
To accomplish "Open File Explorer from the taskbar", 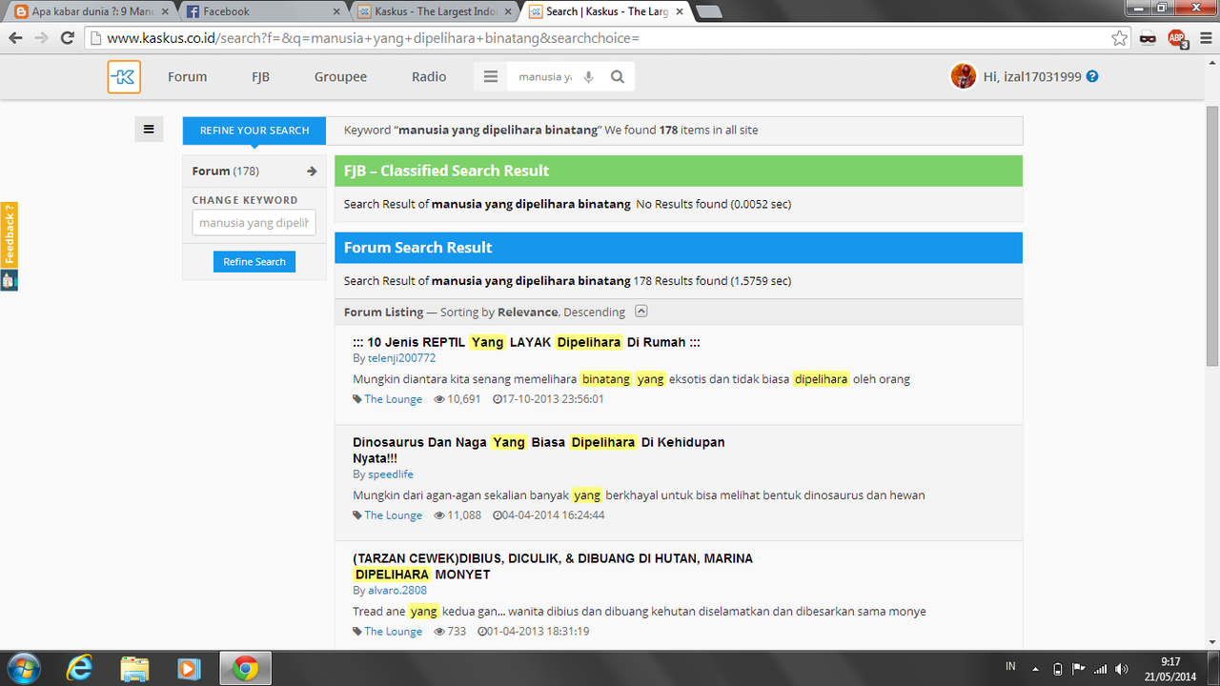I will (134, 669).
